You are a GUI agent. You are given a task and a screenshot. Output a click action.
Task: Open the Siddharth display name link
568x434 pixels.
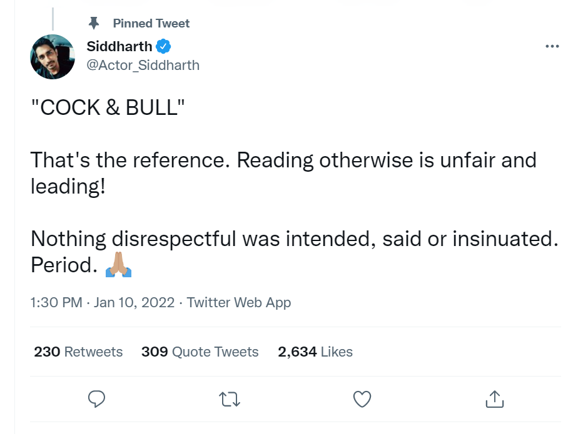click(119, 46)
